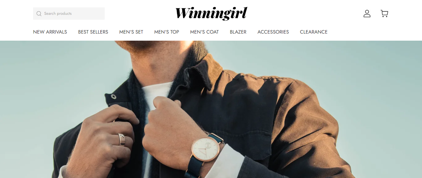422x178 pixels.
Task: Focus the Search products field
Action: [x=69, y=14]
